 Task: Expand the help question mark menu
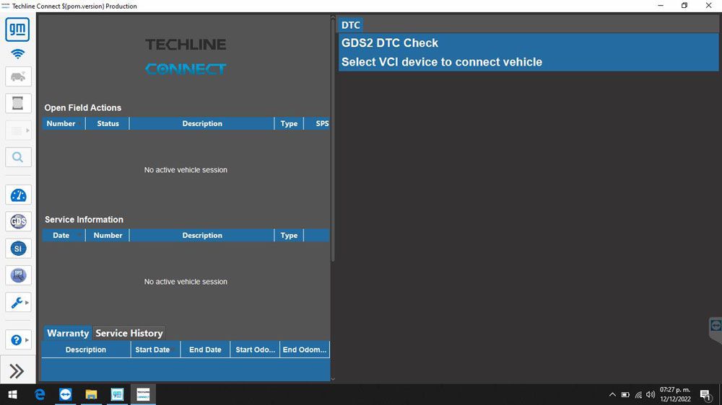coord(18,340)
